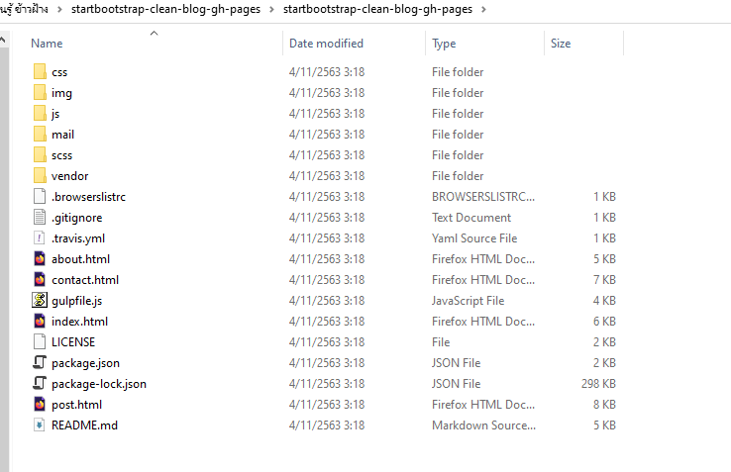731x472 pixels.
Task: Select the css folder name
Action: [x=59, y=72]
